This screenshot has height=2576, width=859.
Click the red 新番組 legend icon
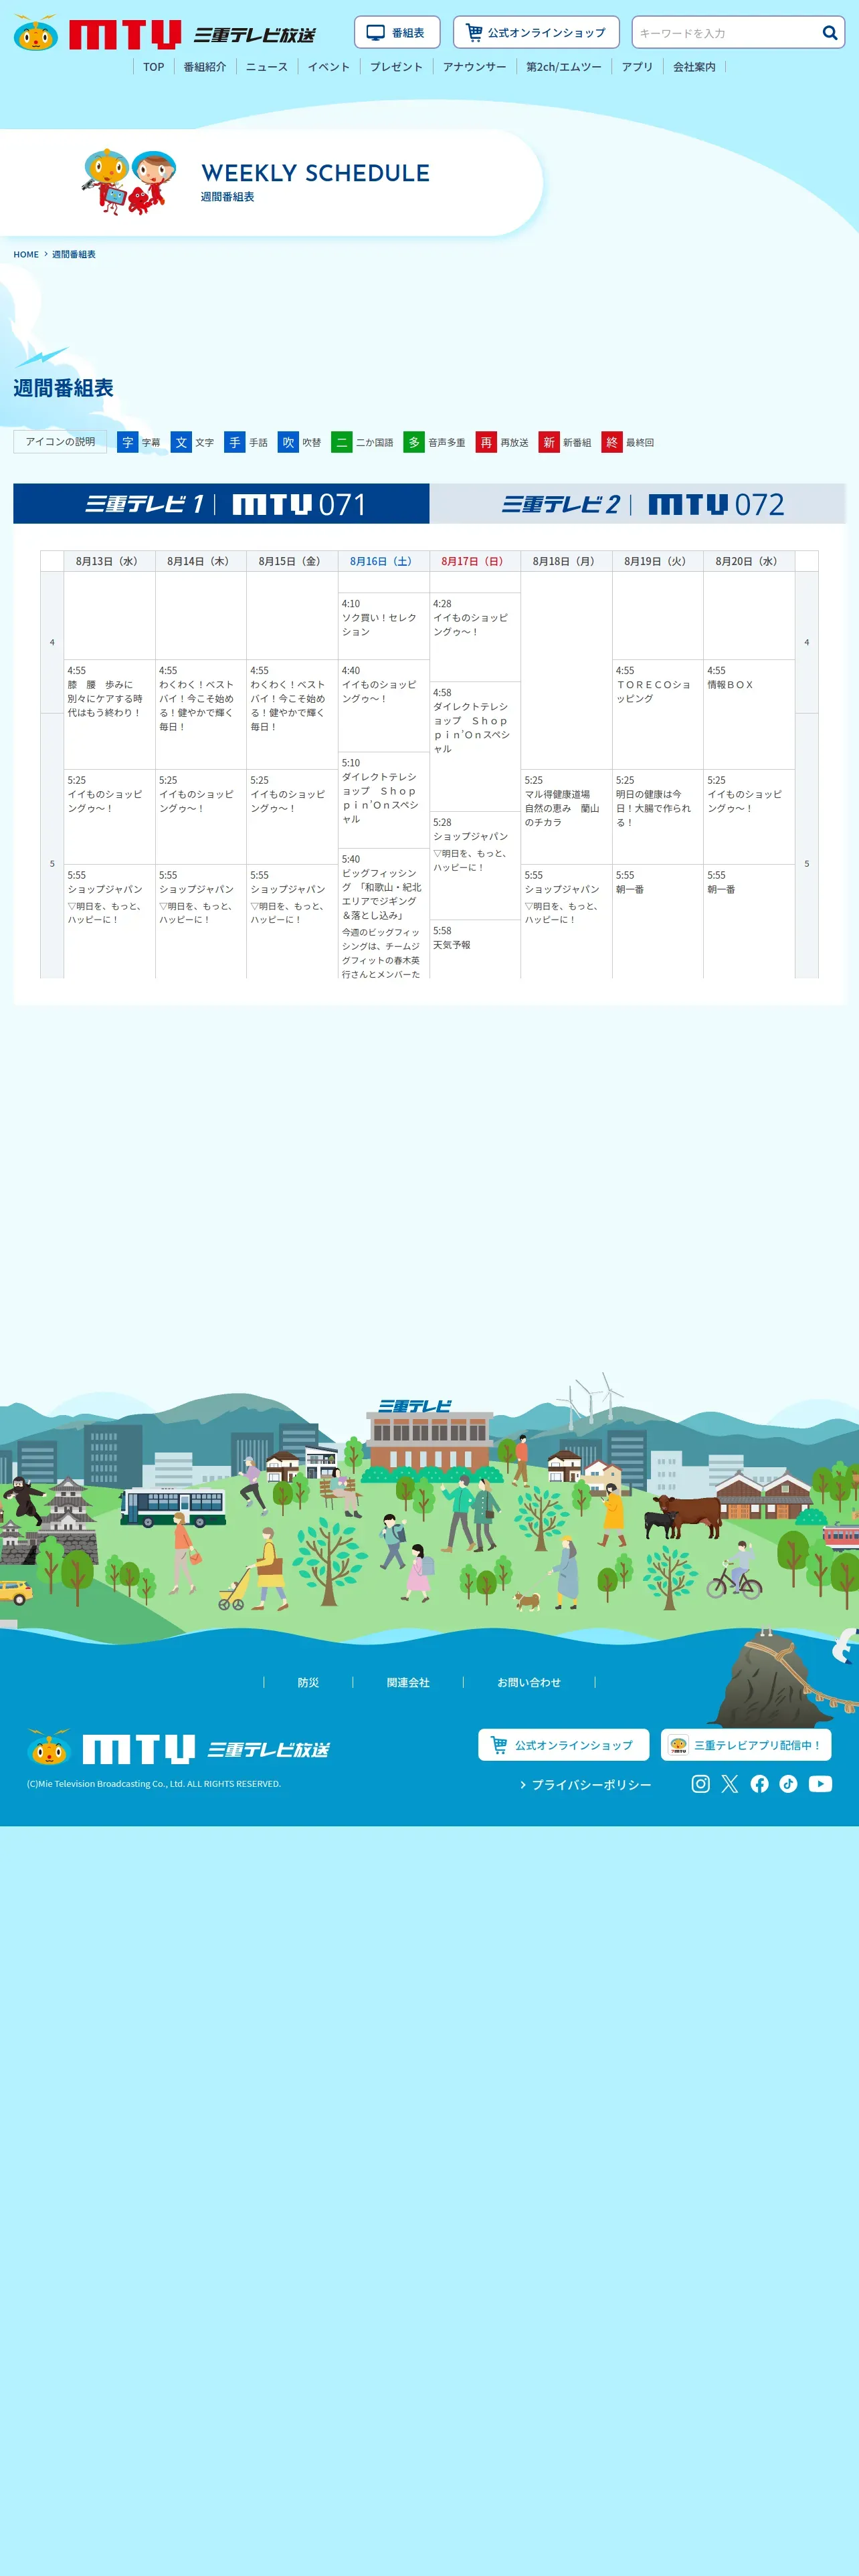pyautogui.click(x=548, y=441)
